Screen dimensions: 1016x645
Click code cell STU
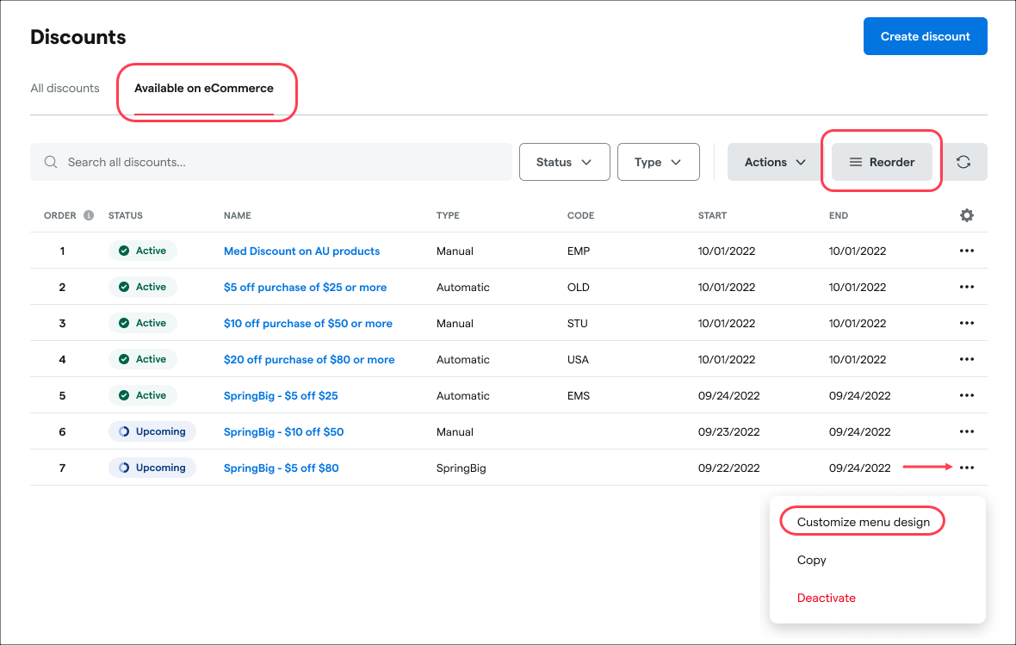(578, 323)
